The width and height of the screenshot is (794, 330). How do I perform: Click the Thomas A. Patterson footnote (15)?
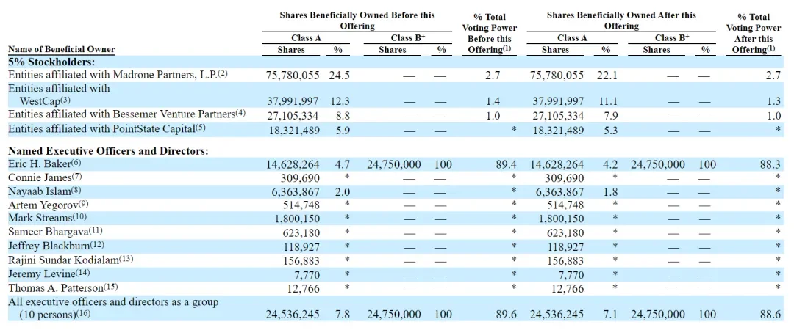pyautogui.click(x=110, y=286)
